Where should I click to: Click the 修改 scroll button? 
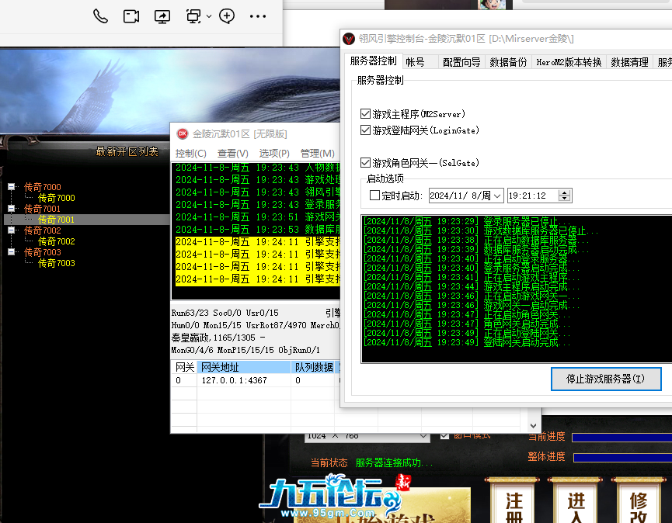point(639,501)
